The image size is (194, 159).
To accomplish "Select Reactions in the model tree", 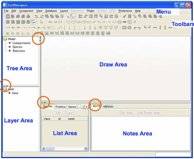I will click(19, 51).
